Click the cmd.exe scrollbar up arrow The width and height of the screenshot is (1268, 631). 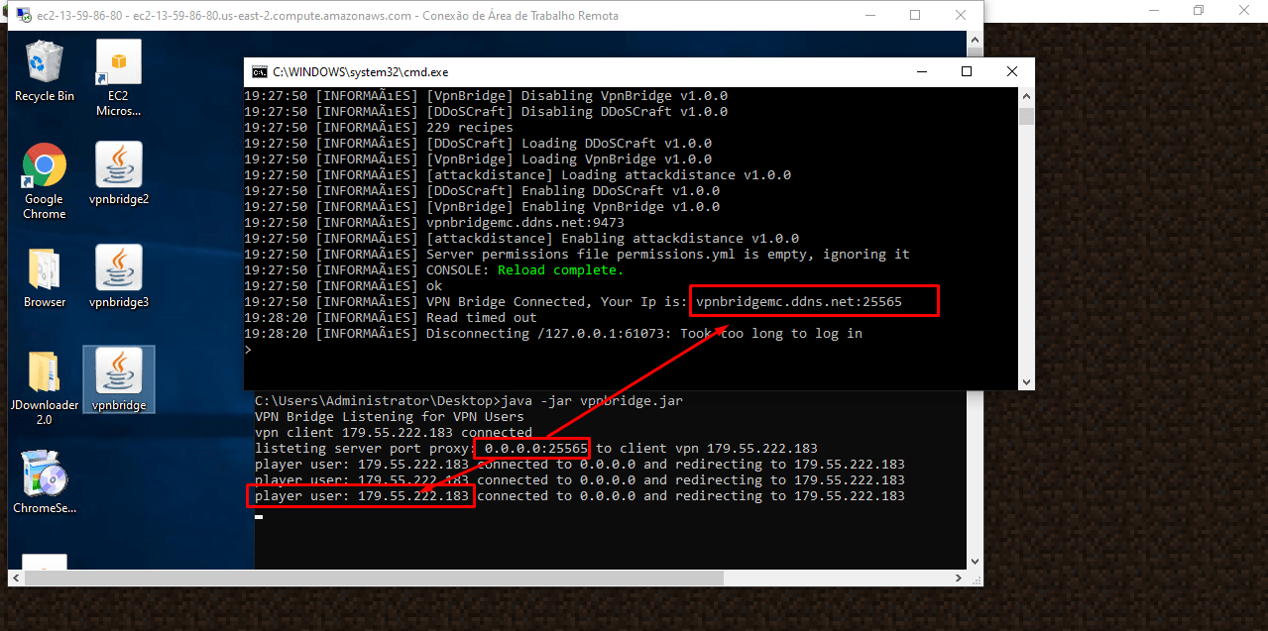pyautogui.click(x=1026, y=95)
